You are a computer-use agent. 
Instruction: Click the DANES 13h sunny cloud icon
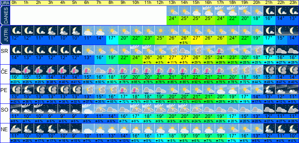tap(172, 11)
